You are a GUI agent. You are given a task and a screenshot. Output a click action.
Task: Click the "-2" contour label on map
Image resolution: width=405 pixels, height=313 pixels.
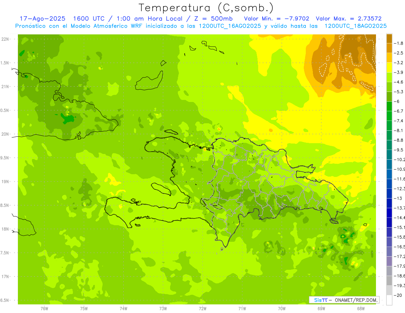[348, 55]
